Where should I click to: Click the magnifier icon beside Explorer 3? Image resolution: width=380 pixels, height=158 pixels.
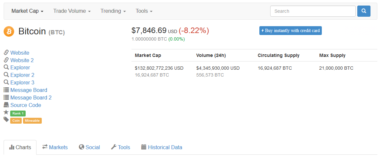pyautogui.click(x=6, y=82)
